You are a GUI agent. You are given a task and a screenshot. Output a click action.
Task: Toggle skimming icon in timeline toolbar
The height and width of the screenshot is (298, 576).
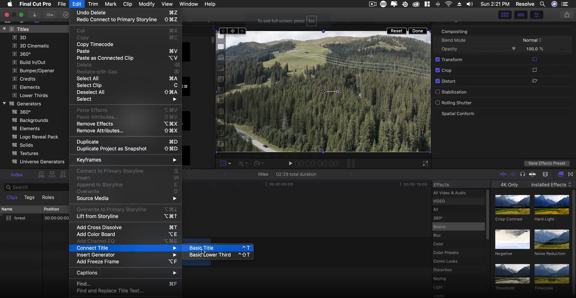[x=503, y=174]
